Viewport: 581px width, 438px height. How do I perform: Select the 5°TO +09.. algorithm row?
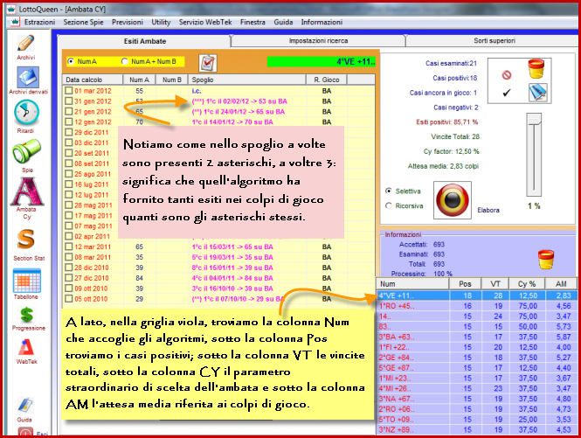[477, 420]
